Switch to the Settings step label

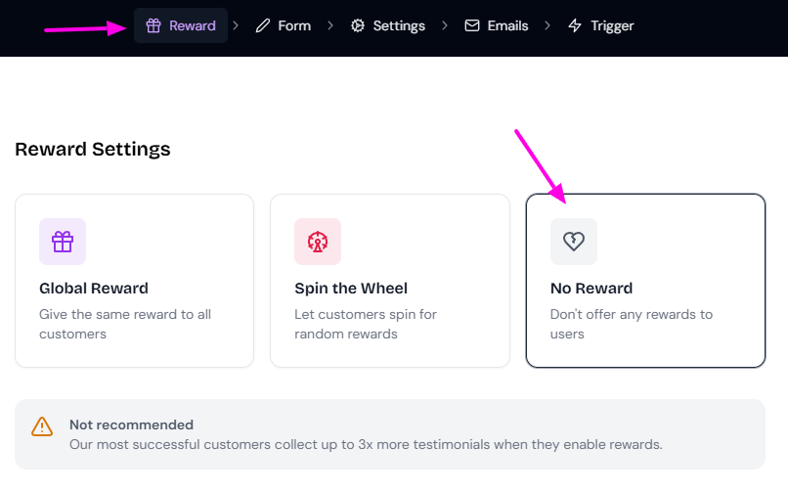pos(399,25)
